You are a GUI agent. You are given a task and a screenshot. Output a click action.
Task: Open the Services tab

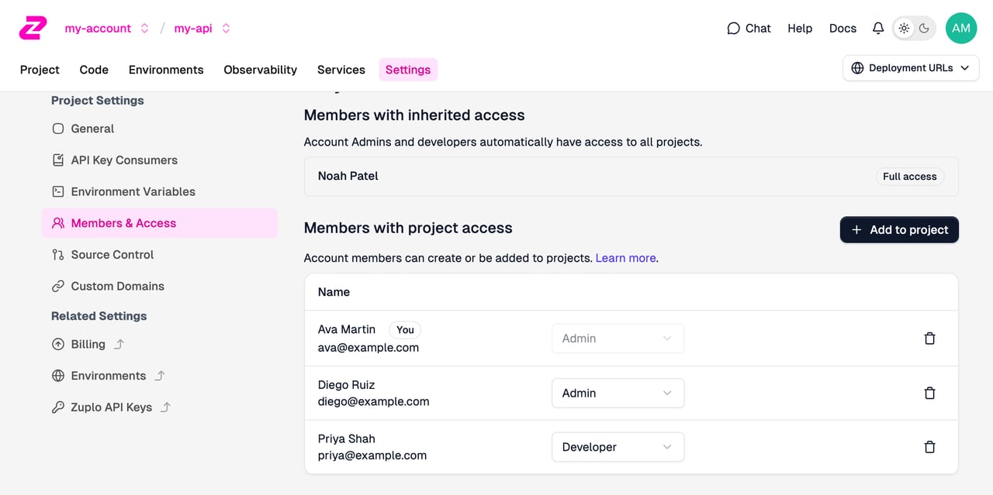[341, 70]
